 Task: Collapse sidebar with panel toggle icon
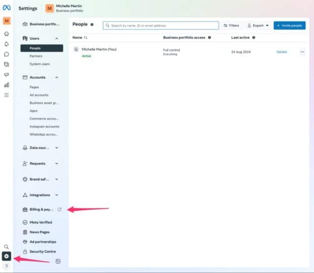(x=58, y=261)
